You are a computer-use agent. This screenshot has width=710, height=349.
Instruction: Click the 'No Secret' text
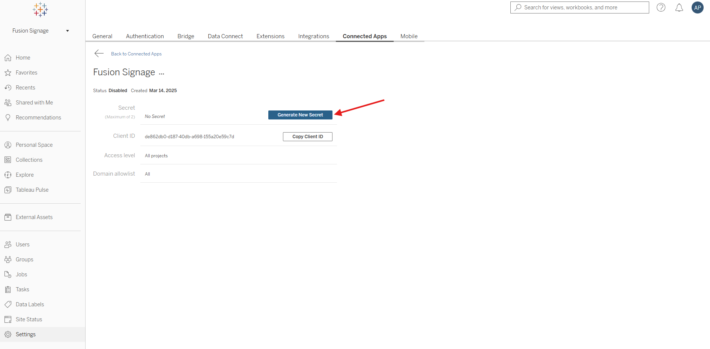point(155,116)
